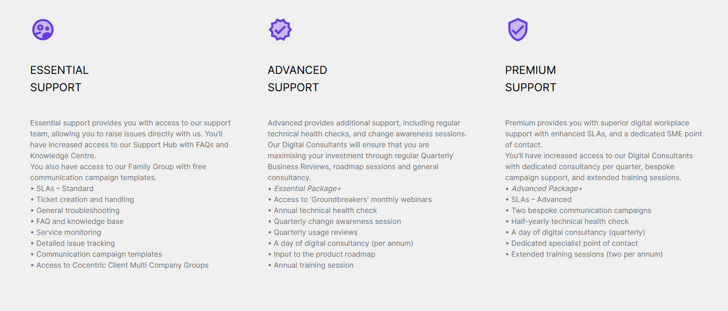Click 'SLAs – Standard' bullet item

point(62,188)
